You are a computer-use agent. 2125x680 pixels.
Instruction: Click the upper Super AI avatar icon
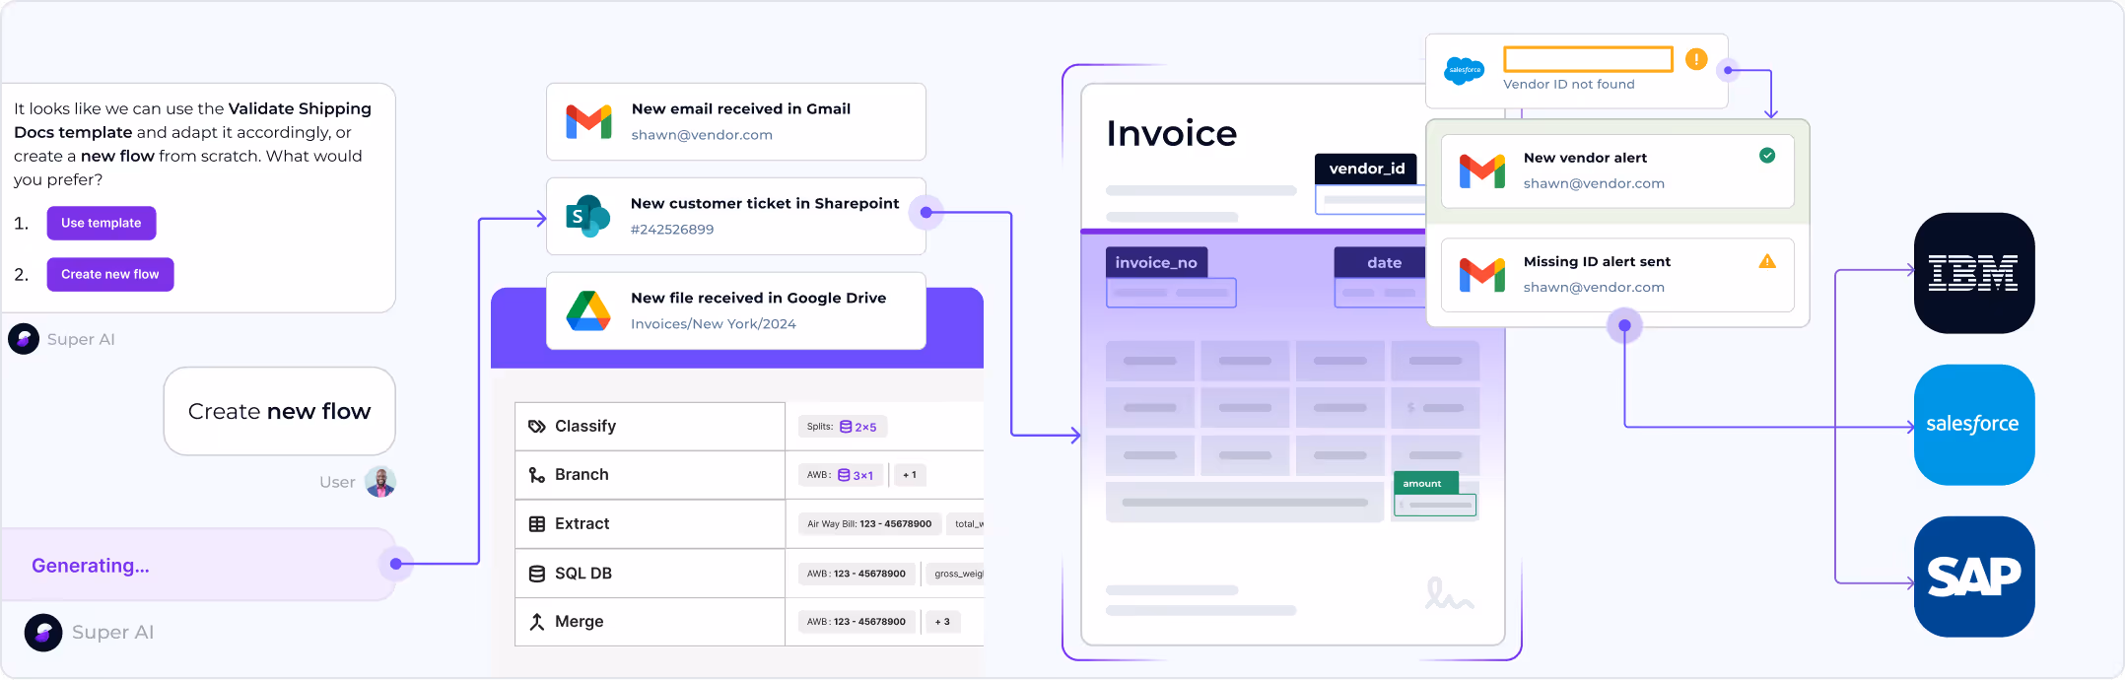point(24,339)
